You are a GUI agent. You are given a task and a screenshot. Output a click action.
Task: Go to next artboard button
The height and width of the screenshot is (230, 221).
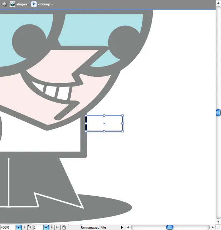[x=52, y=227]
